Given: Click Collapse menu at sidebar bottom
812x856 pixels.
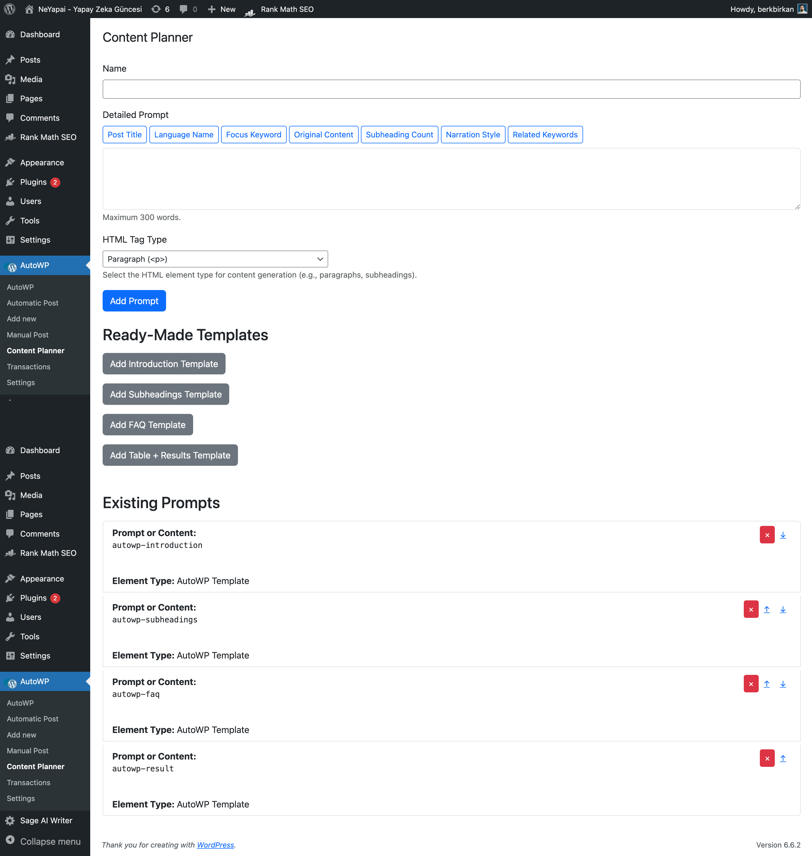Looking at the screenshot, I should [x=45, y=841].
